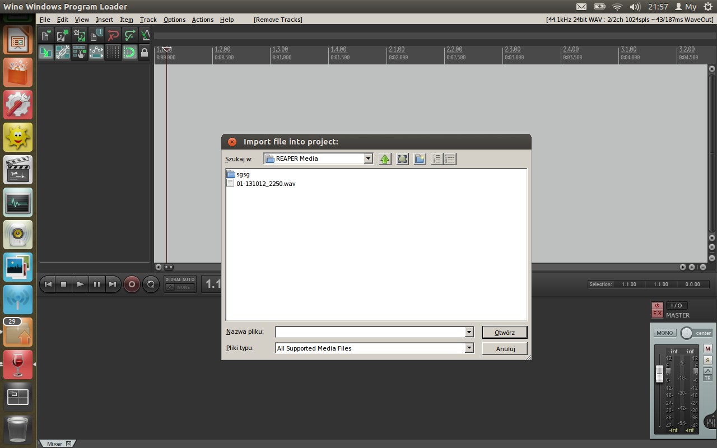Toggle the item Locking padlock icon
The image size is (717, 448).
tap(145, 53)
